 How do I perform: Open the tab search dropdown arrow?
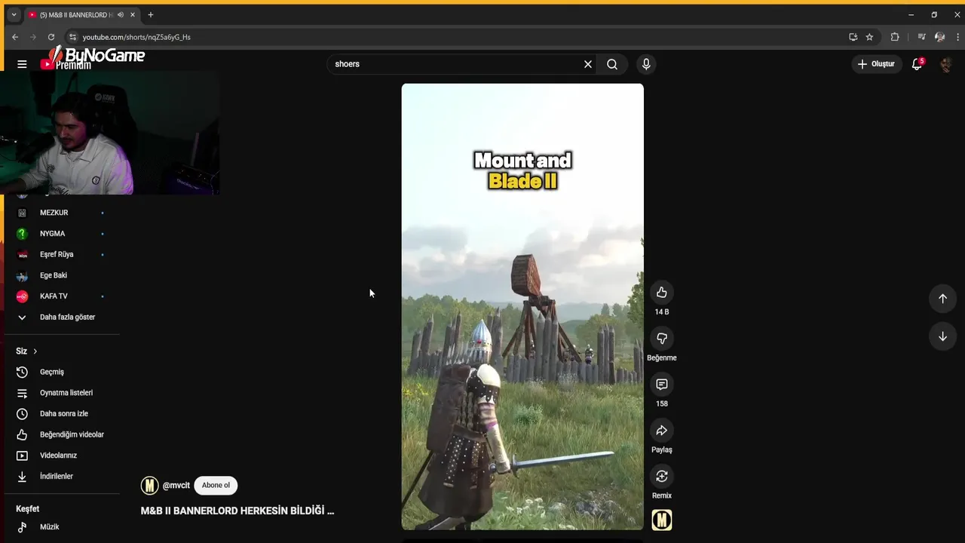click(x=14, y=15)
